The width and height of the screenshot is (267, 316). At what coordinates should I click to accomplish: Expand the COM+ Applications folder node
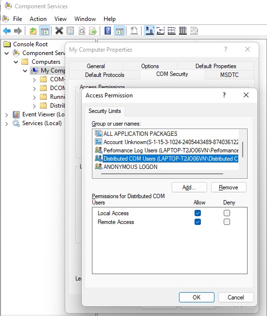coord(35,79)
